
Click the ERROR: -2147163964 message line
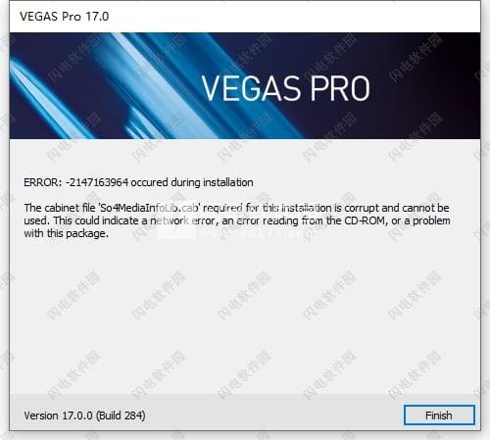click(x=138, y=182)
